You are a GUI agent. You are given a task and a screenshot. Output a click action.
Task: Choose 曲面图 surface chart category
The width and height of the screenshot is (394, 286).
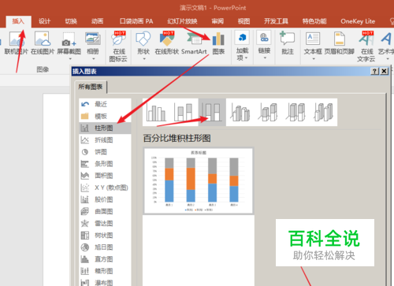pyautogui.click(x=105, y=211)
